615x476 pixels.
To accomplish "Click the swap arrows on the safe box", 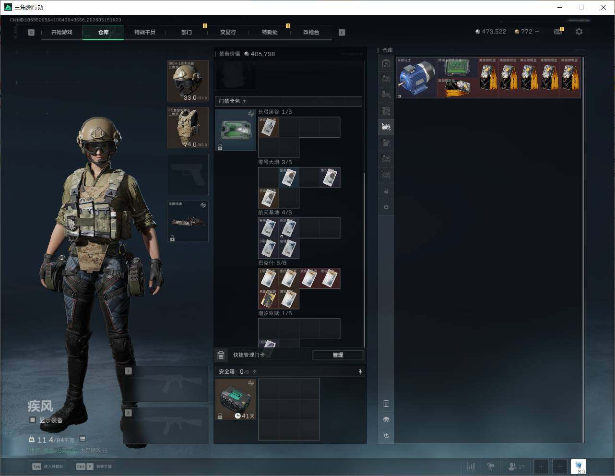I will 251,383.
